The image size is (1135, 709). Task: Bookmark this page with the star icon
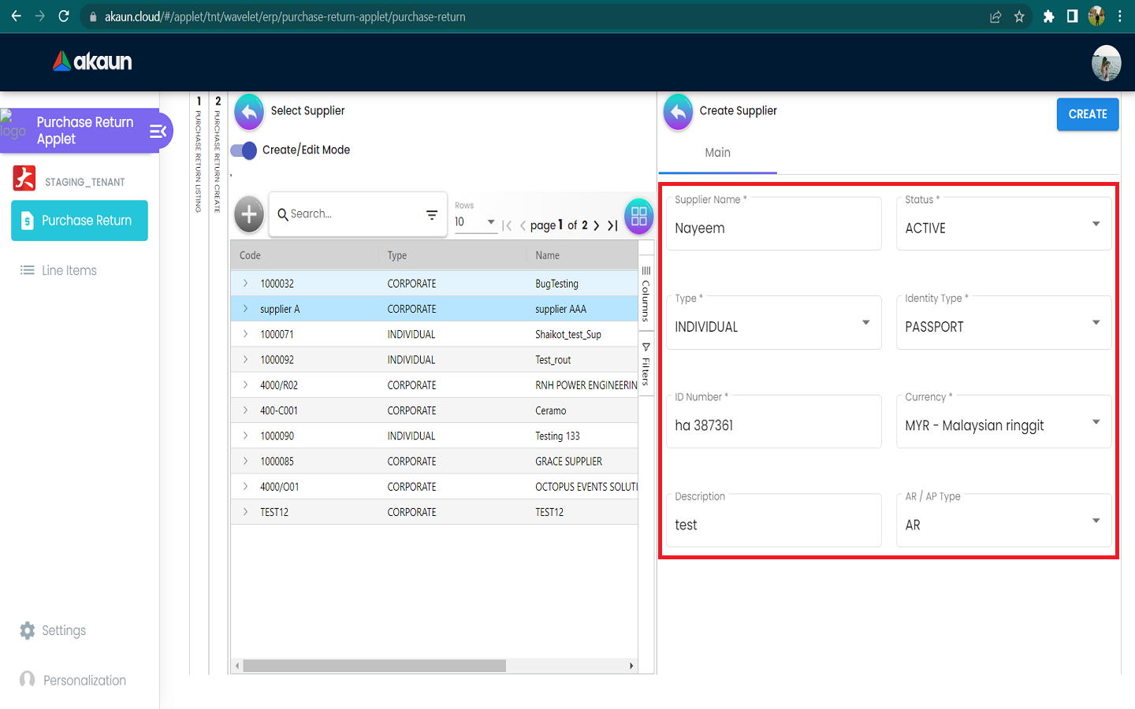pos(1019,17)
